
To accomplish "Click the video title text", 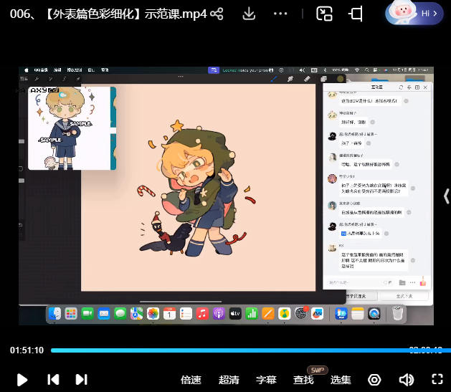I will point(108,14).
